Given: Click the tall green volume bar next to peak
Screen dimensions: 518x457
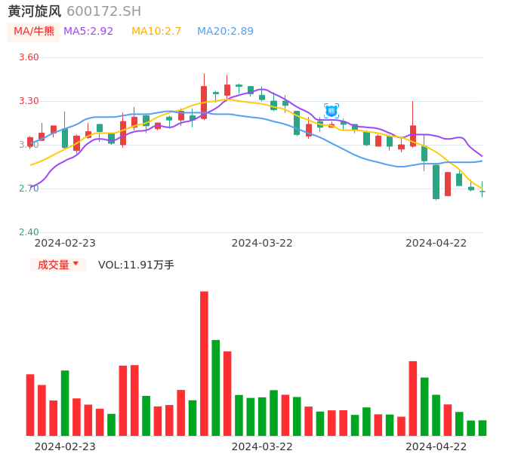Looking at the screenshot, I should pos(216,388).
